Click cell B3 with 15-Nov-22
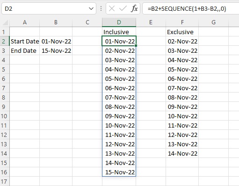Screen dimensions: 239x186 pyautogui.click(x=56, y=50)
